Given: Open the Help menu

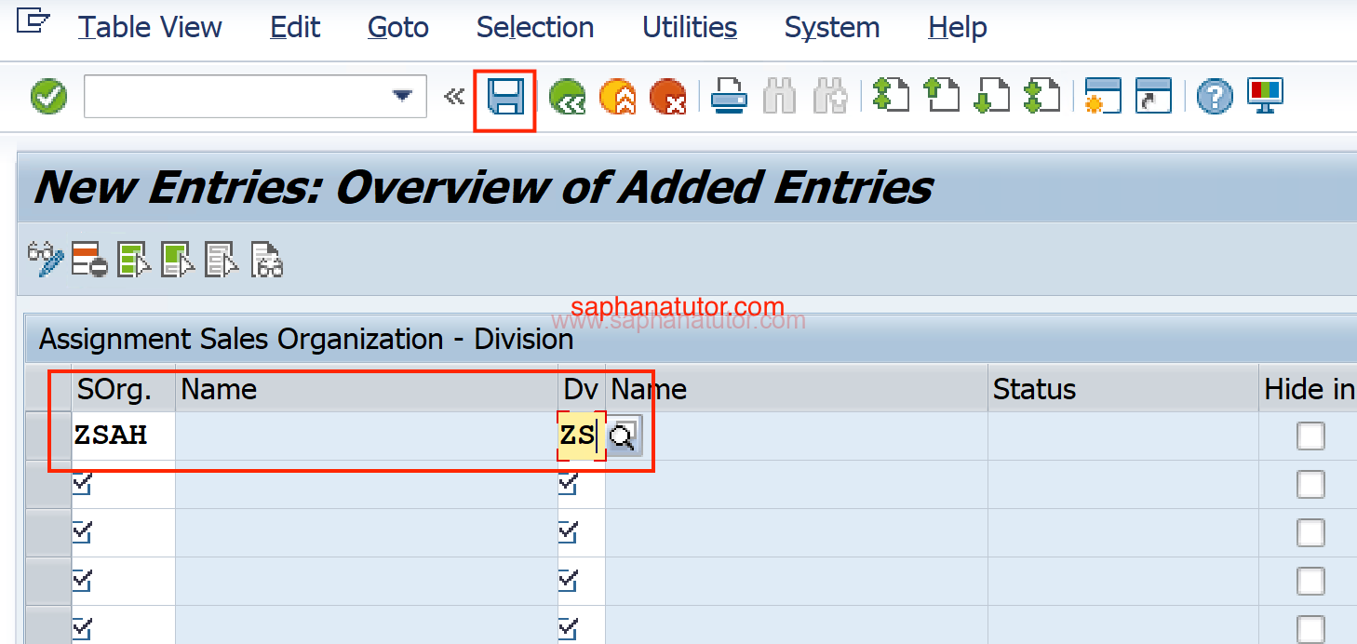Looking at the screenshot, I should [958, 27].
